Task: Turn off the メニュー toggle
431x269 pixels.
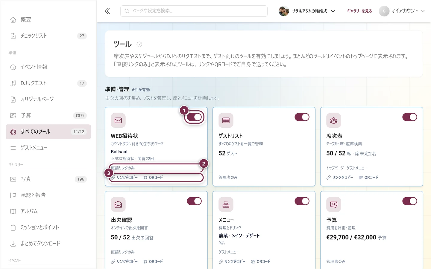Action: click(302, 201)
